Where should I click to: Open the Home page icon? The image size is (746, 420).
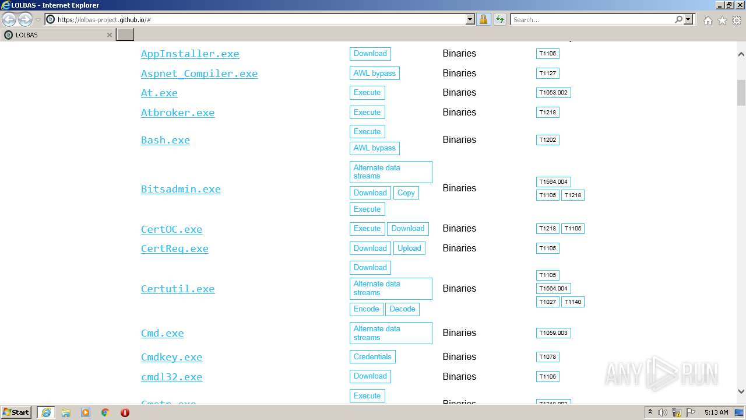tap(708, 20)
